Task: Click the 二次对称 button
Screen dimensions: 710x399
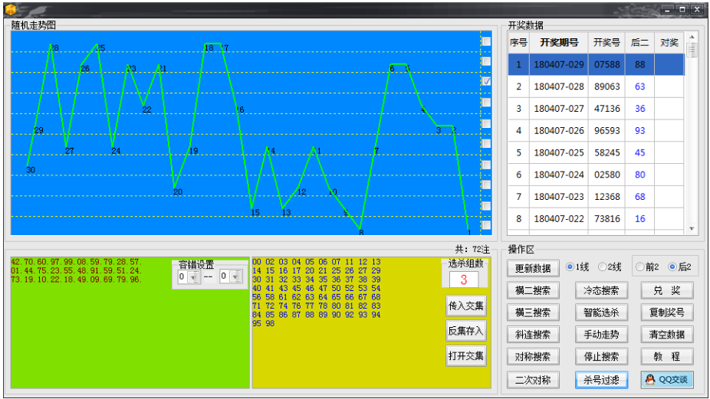Action: (533, 380)
